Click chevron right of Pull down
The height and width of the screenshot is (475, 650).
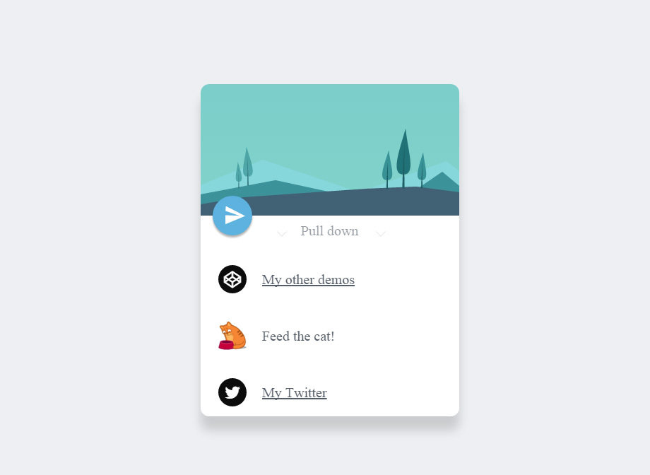[381, 234]
